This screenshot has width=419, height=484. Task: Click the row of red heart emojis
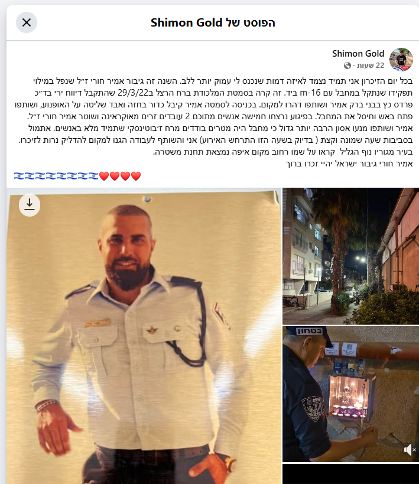(x=120, y=176)
